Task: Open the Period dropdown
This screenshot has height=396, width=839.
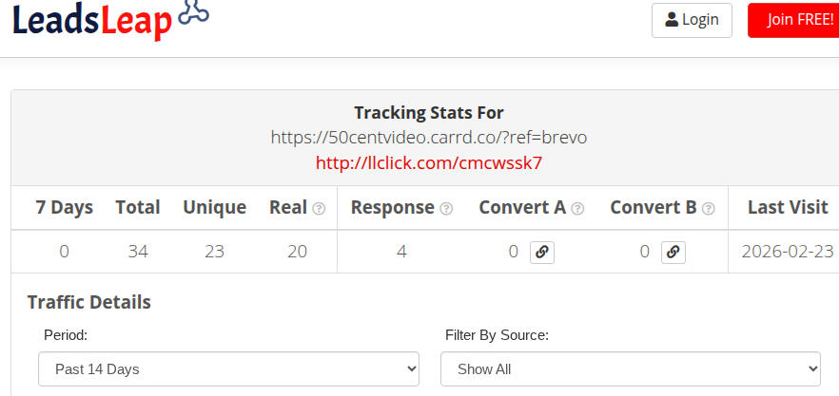Action: coord(228,368)
